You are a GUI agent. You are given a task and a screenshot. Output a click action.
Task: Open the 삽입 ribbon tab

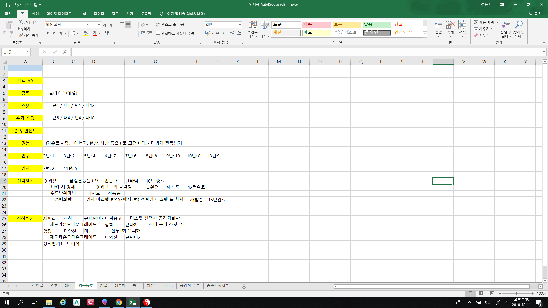(x=35, y=14)
